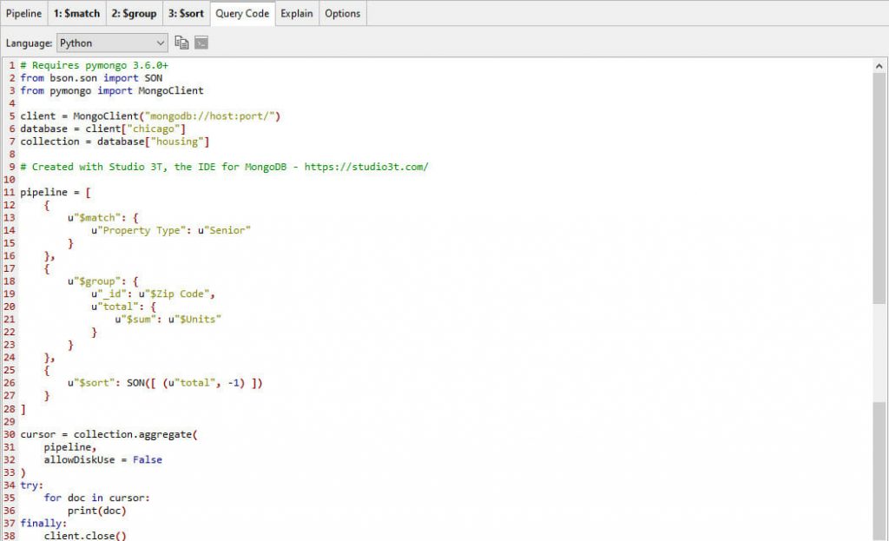Image resolution: width=889 pixels, height=541 pixels.
Task: Open generated code in shell icon
Action: click(x=201, y=43)
